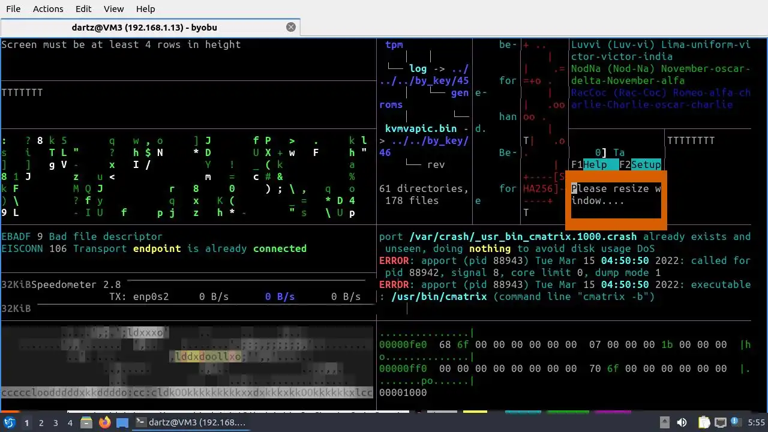Click the dartz@VM3 terminal taskbar entry
Image resolution: width=768 pixels, height=432 pixels.
point(191,422)
